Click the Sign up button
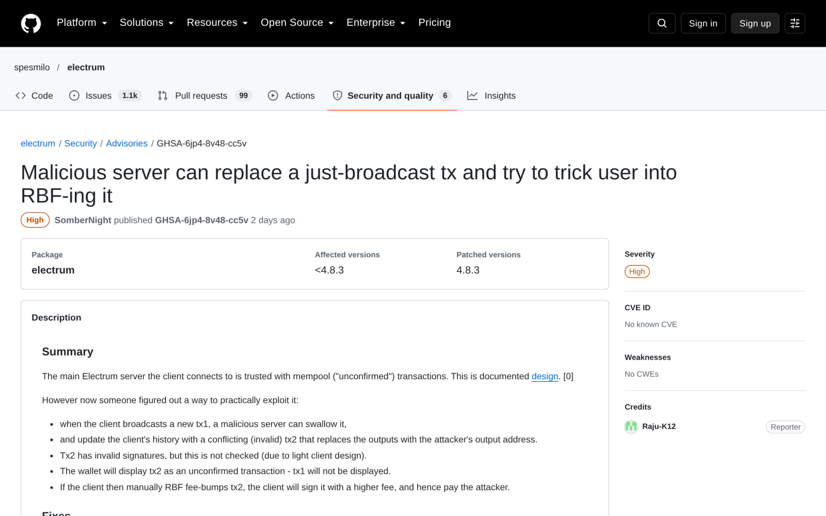 755,23
